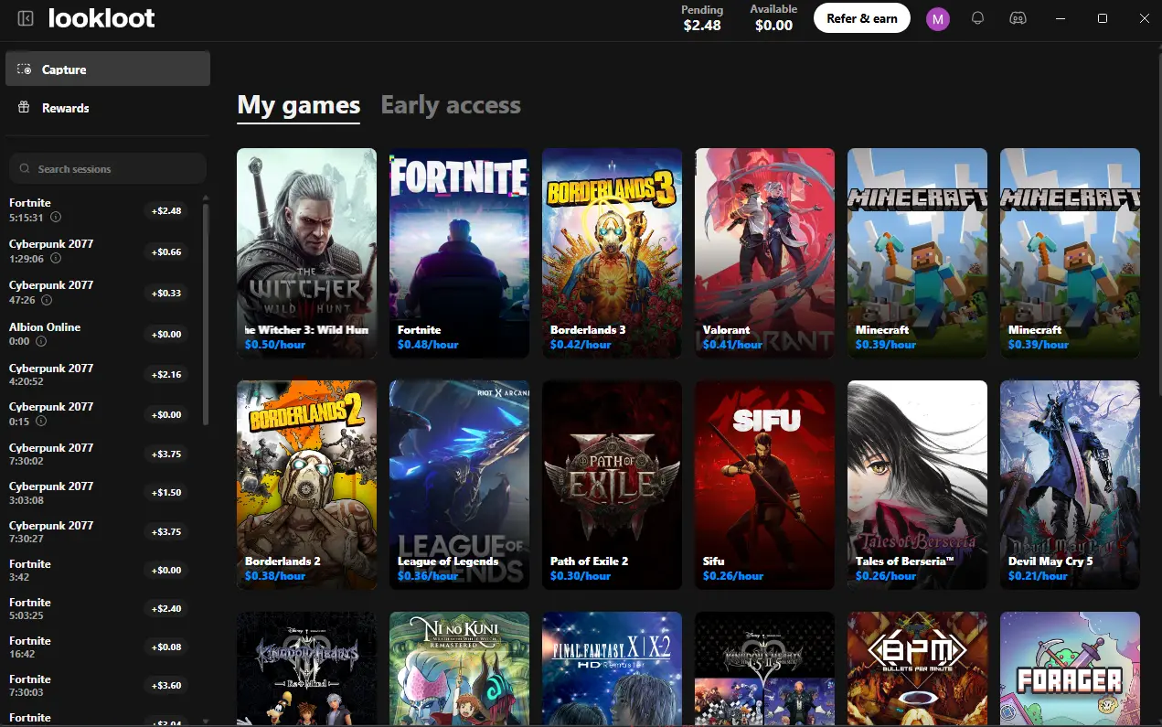Click the Rewards gift icon in the sidebar
The image size is (1162, 727).
coord(25,108)
